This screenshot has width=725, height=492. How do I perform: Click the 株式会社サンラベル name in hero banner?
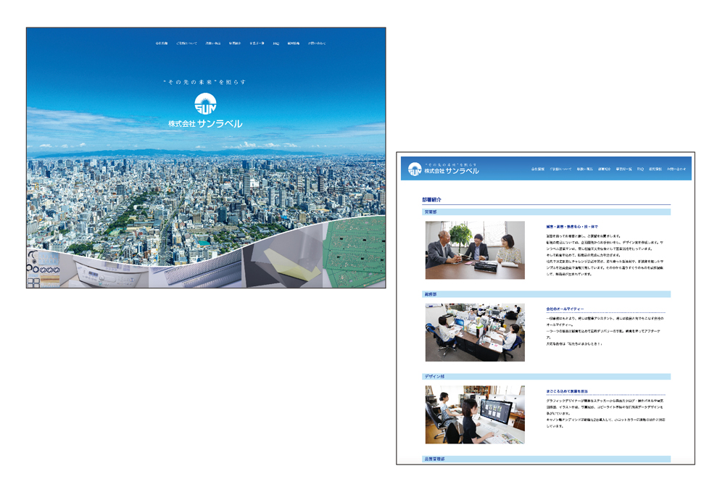(x=205, y=124)
